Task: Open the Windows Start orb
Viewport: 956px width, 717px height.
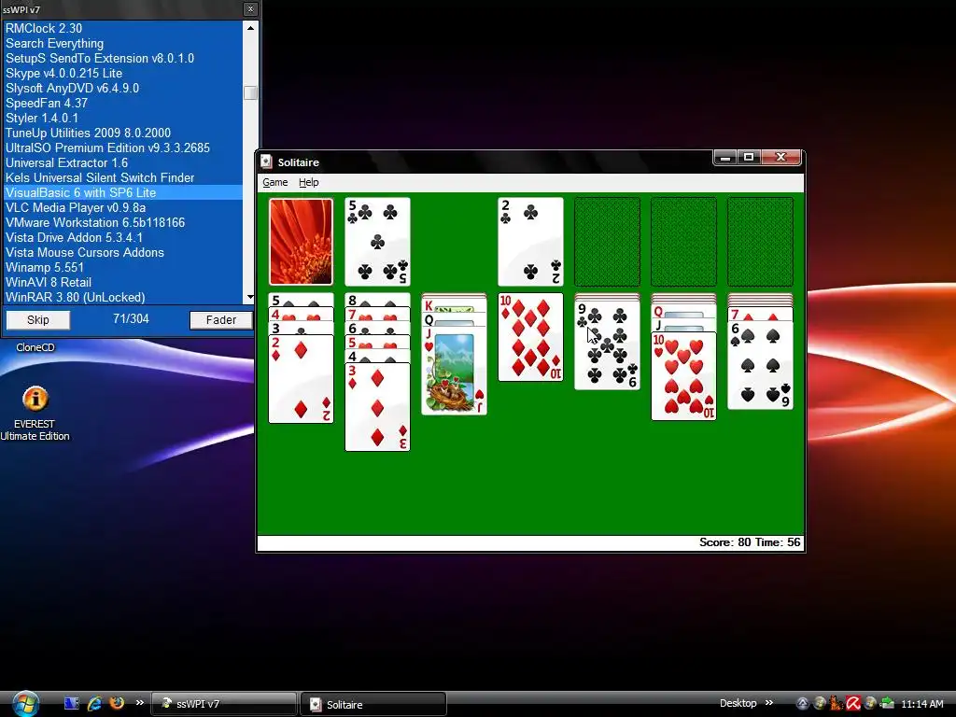Action: (24, 704)
